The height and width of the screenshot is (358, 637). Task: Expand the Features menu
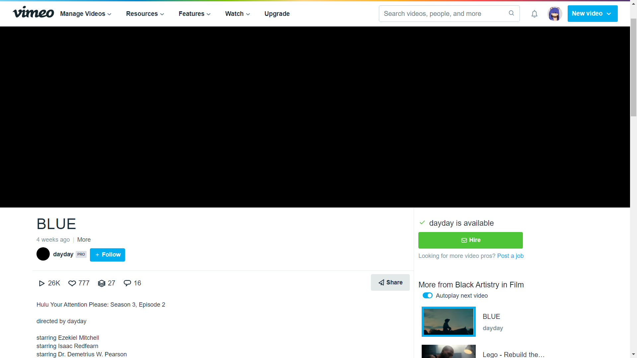(194, 14)
